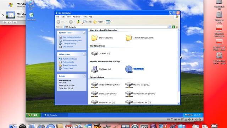
Task: Select the Shared Documents folder icon
Action: [x=94, y=38]
